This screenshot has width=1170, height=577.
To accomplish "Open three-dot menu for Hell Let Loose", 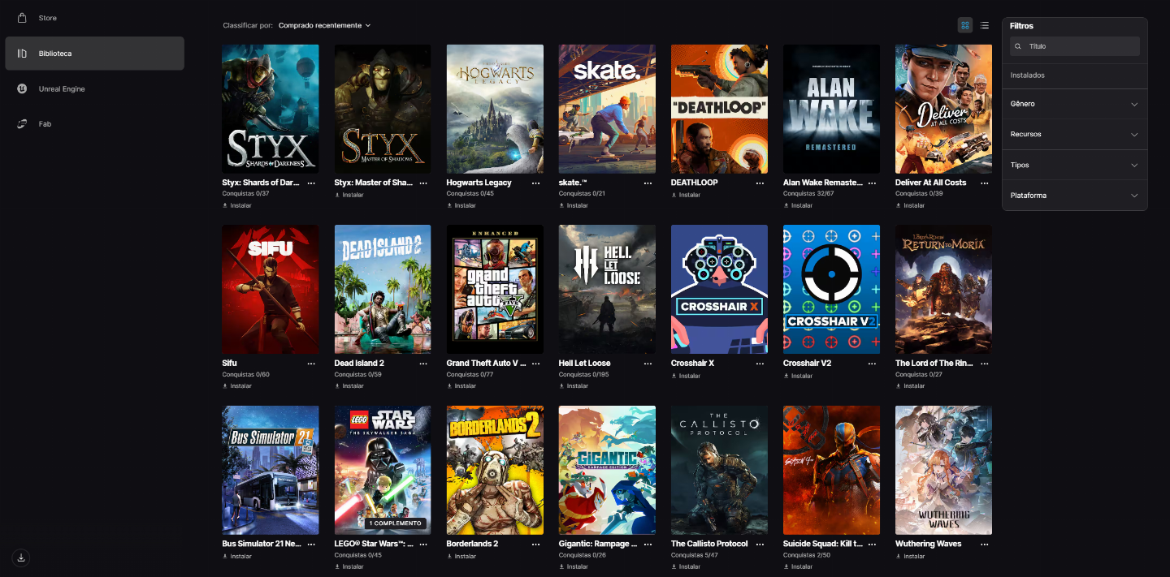I will [648, 364].
